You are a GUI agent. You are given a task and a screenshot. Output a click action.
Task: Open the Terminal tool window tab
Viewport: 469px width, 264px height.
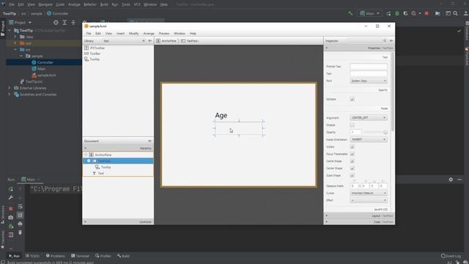point(80,256)
